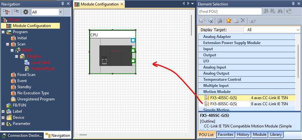
Task: Switch to Library tab
Action: (x=276, y=135)
